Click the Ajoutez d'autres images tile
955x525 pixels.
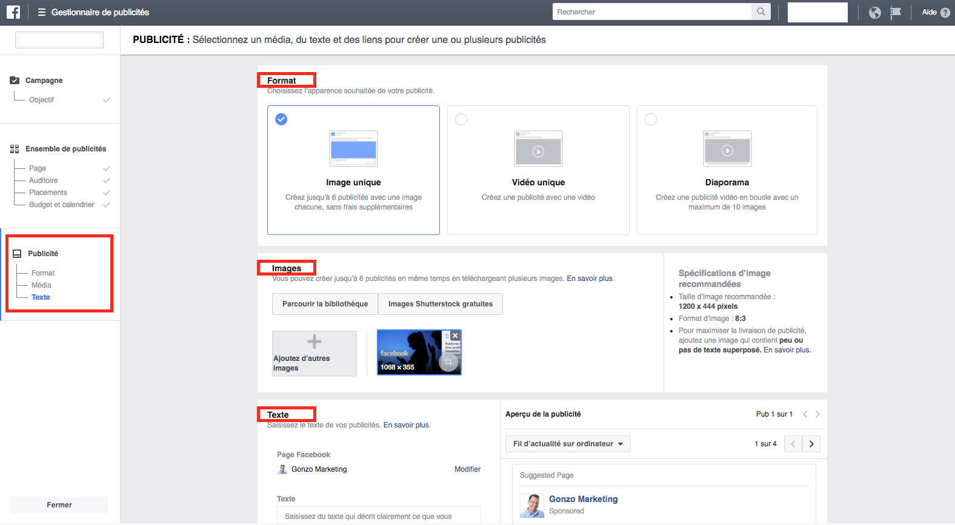tap(314, 354)
